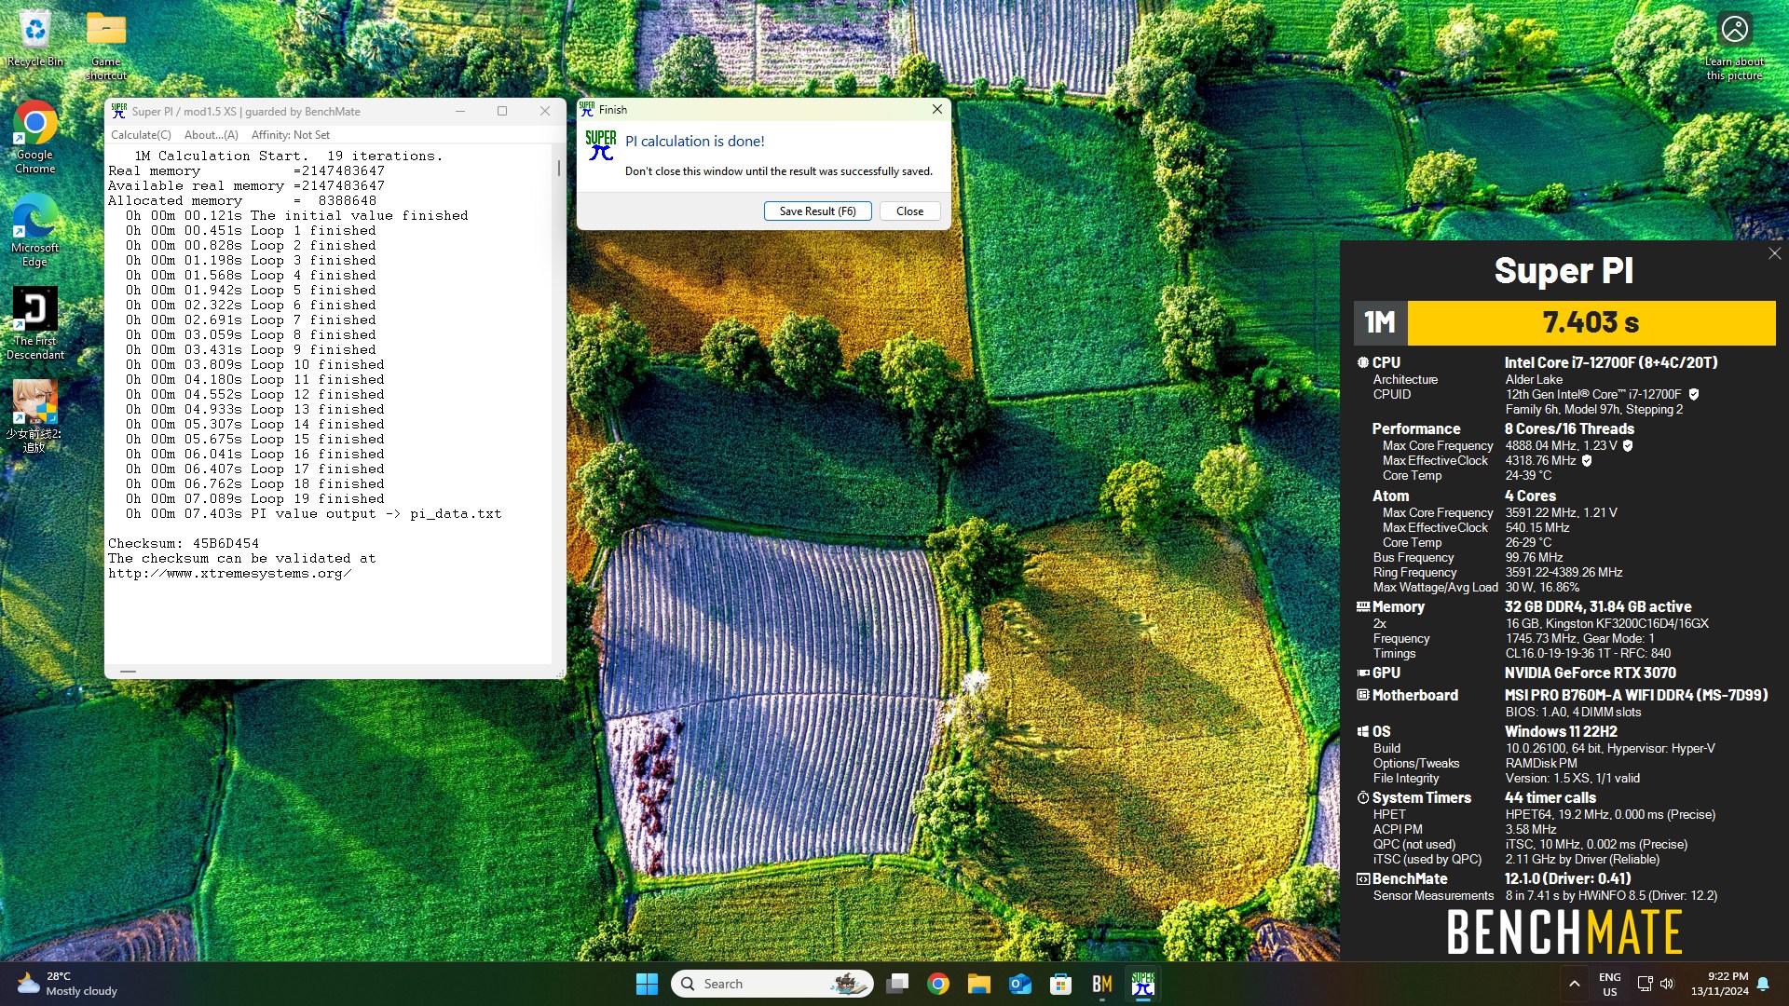The width and height of the screenshot is (1789, 1006).
Task: Open the notification bell icon
Action: [x=1763, y=984]
